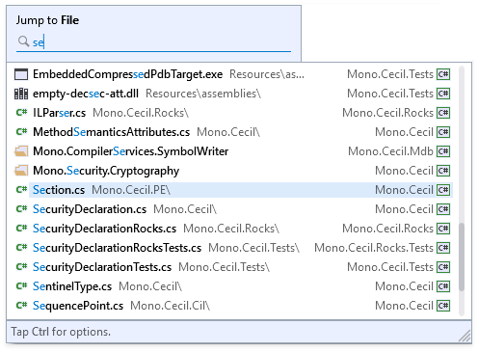Open SecurityDeclaration.cs from the list
The image size is (478, 352).
233,209
